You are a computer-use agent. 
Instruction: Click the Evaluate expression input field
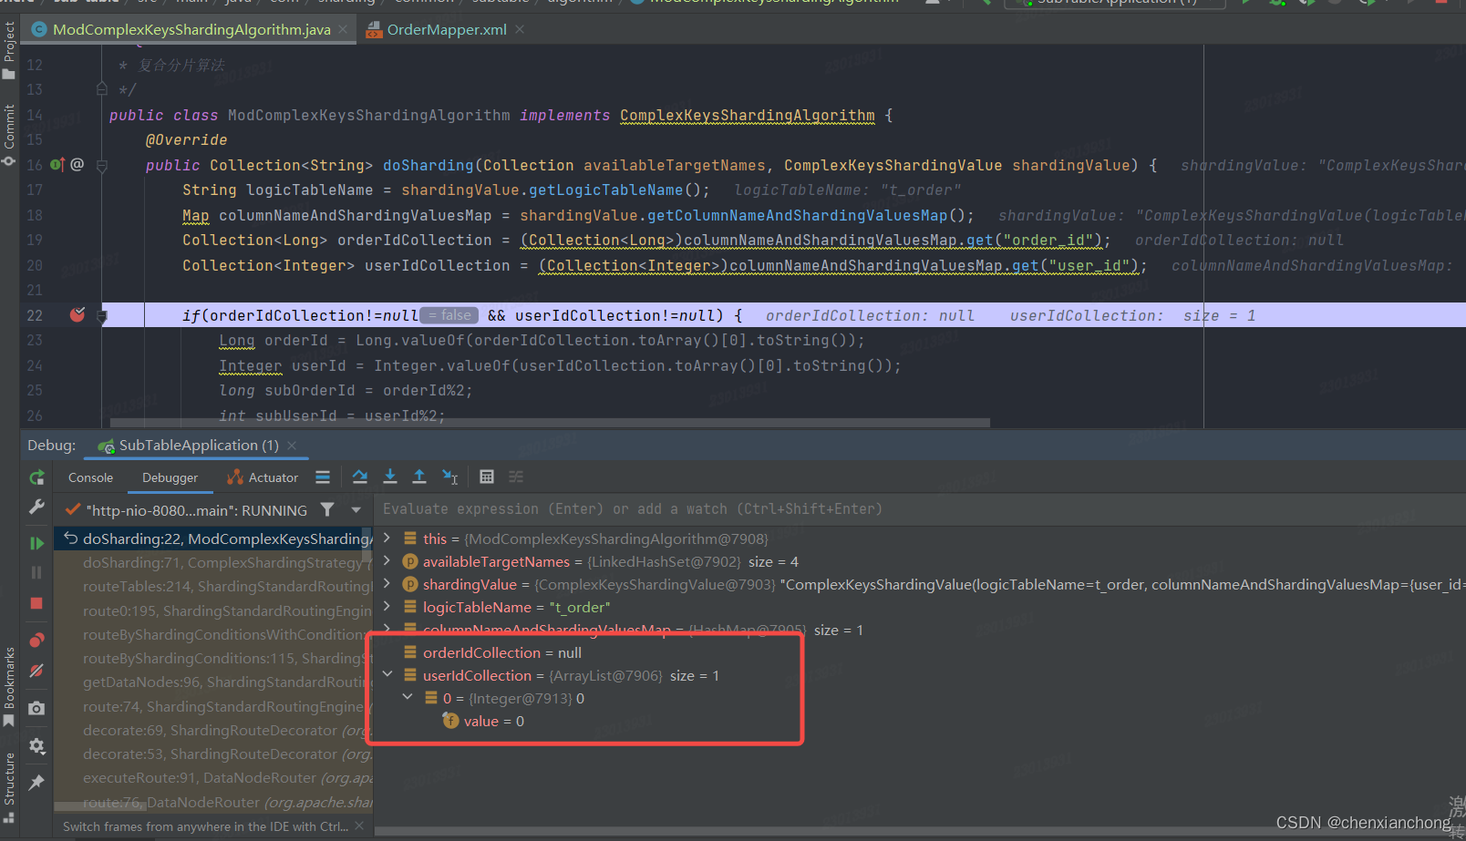920,509
